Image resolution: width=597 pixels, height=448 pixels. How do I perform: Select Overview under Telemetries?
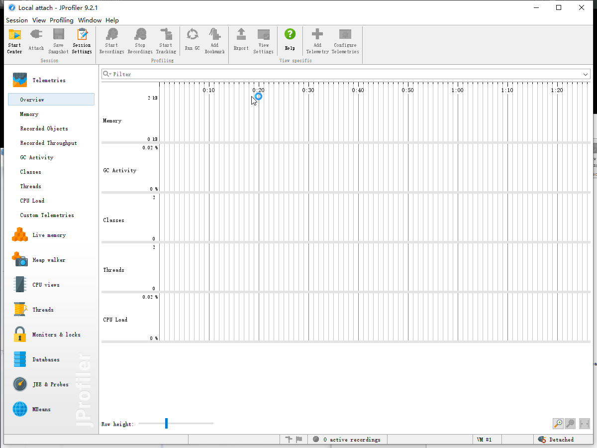point(51,100)
